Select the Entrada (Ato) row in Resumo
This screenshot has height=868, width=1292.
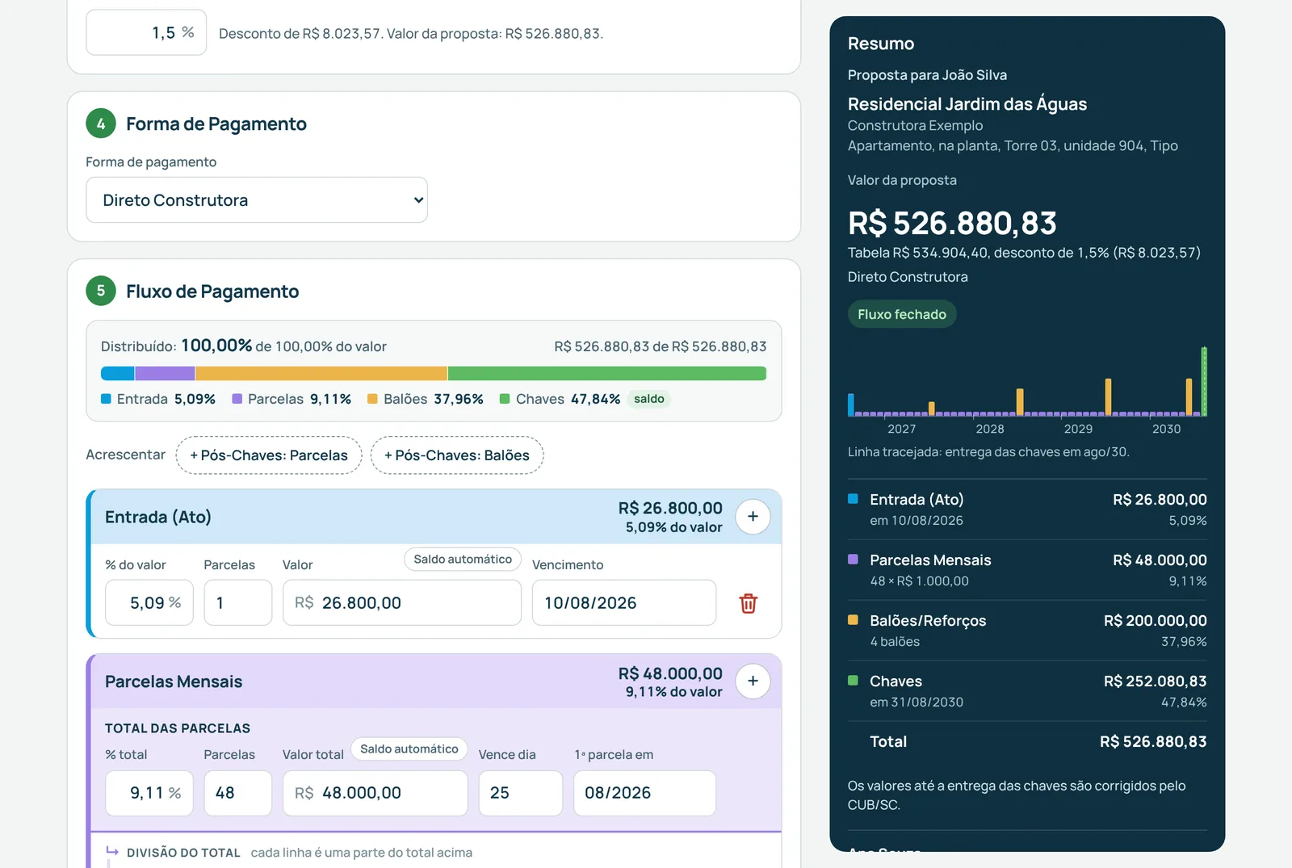[x=1027, y=509]
